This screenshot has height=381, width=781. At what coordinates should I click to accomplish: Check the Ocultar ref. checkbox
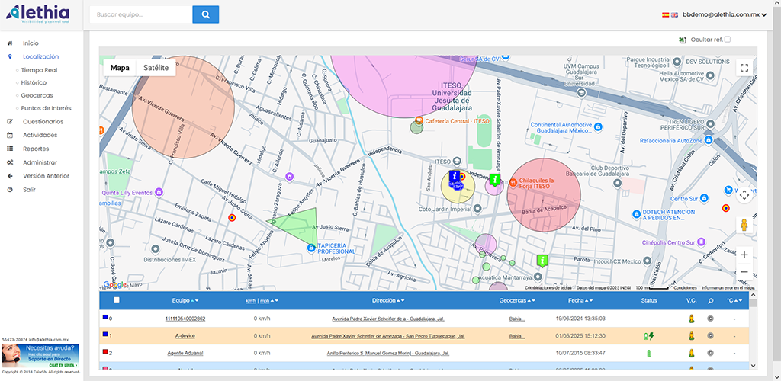(x=727, y=40)
